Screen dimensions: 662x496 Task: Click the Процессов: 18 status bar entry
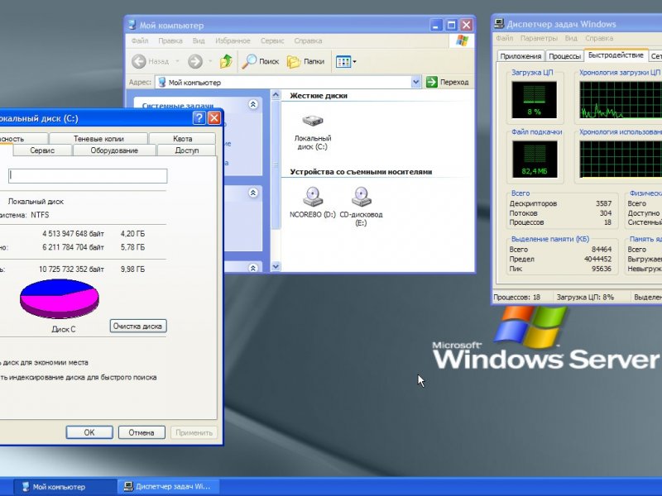click(x=516, y=298)
